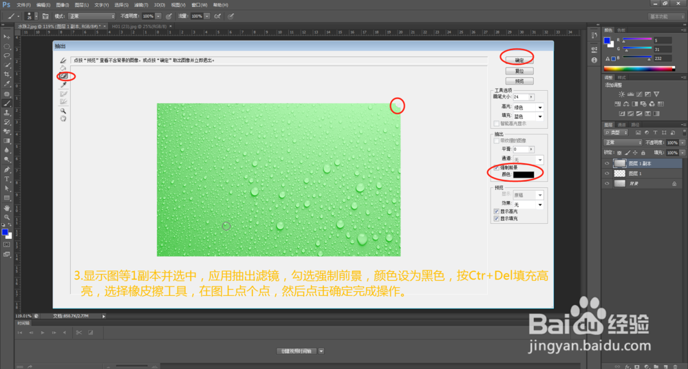
Task: Enable airbrush icon next to flow
Action: 217,17
